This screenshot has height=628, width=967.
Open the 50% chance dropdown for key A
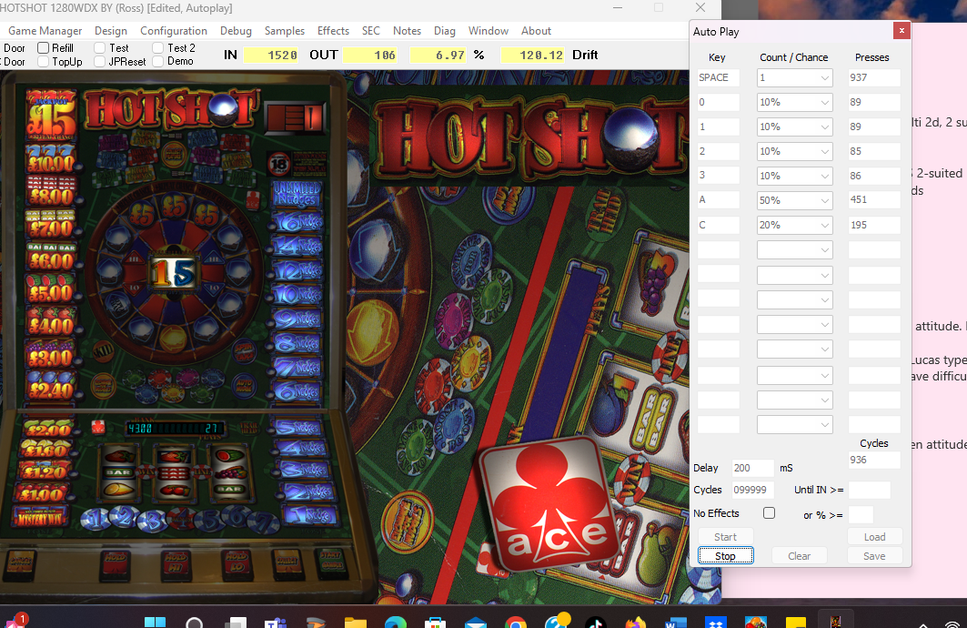(x=795, y=200)
